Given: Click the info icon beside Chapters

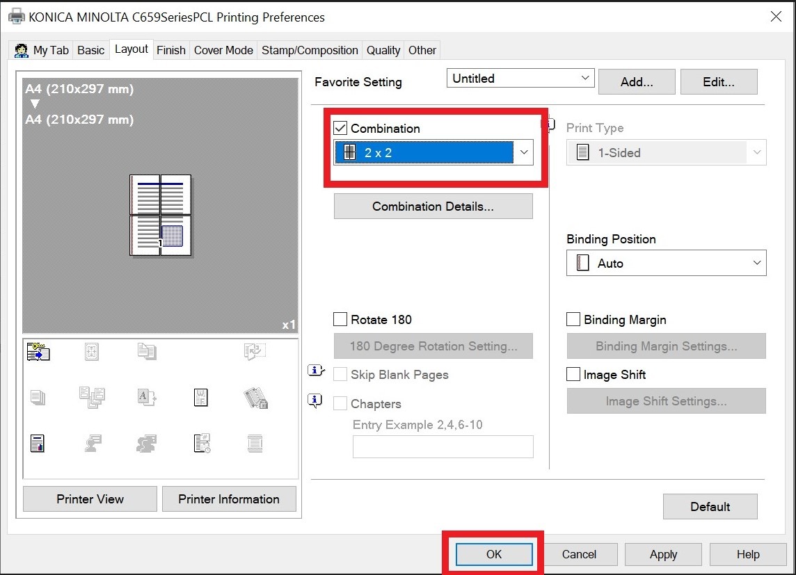Looking at the screenshot, I should [315, 400].
